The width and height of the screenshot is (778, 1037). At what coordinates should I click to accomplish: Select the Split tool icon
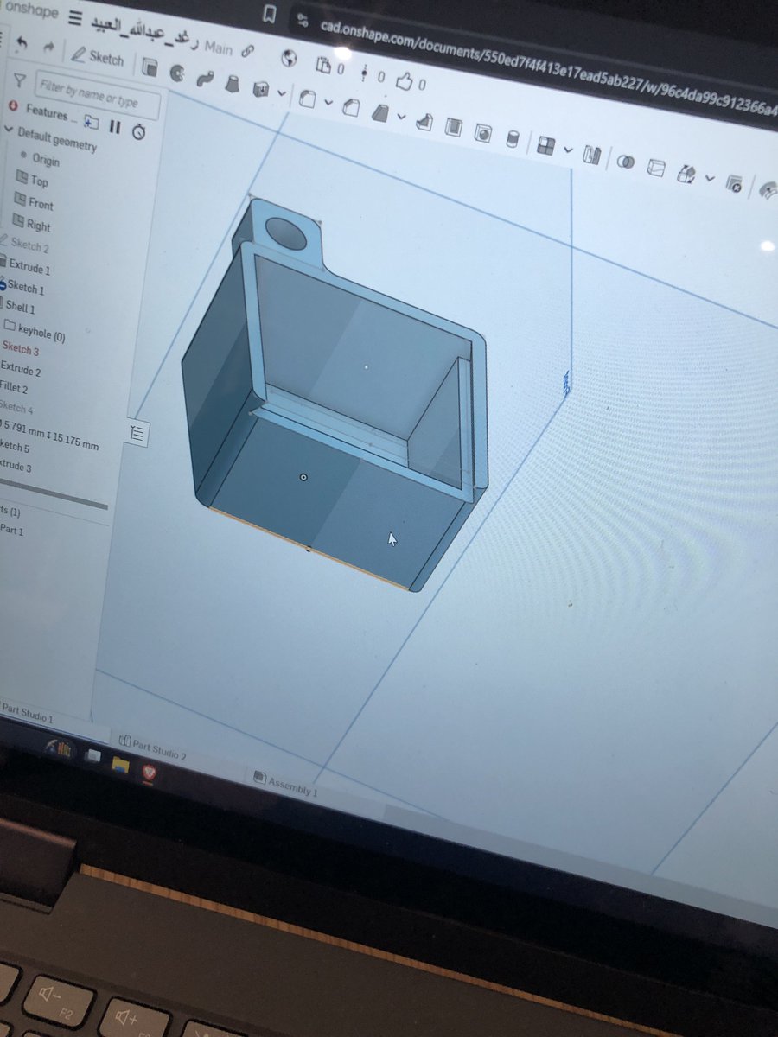[x=655, y=167]
